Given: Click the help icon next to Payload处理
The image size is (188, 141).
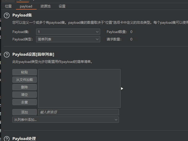Looking at the screenshot, I should point(7,139).
